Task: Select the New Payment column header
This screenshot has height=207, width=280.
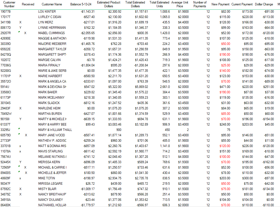Action: click(220, 4)
